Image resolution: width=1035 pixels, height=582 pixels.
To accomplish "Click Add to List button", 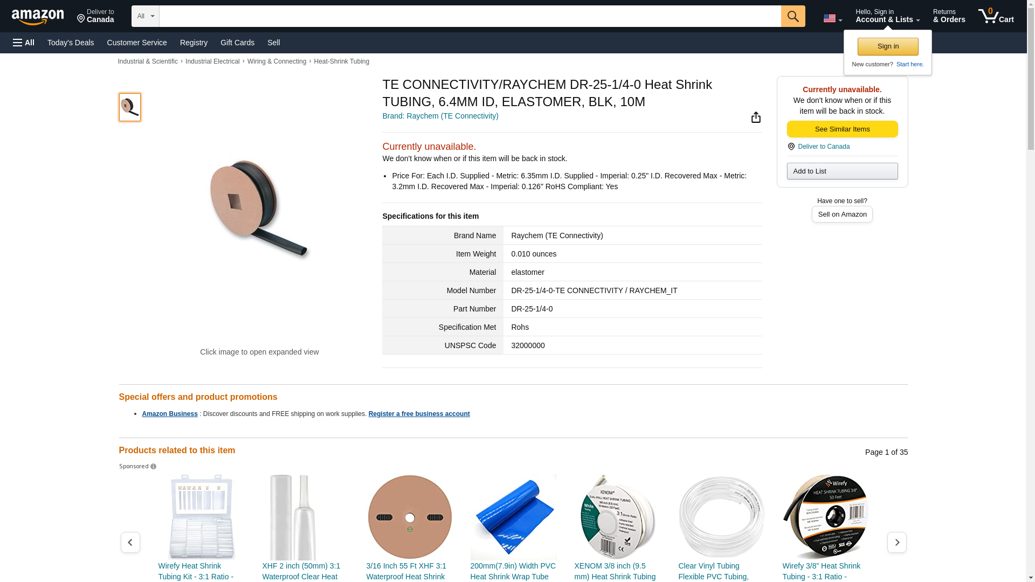I will (842, 171).
